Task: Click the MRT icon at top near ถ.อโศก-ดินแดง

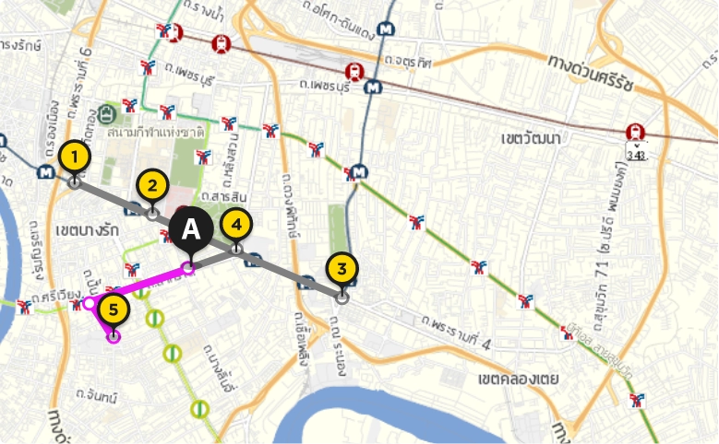Action: (386, 30)
